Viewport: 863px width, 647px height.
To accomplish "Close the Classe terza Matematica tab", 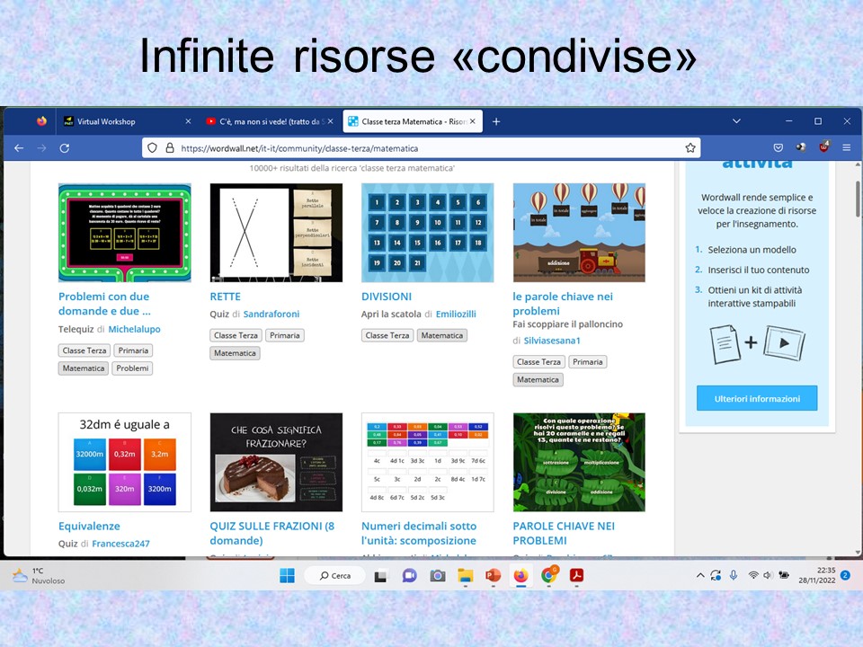I will click(472, 121).
